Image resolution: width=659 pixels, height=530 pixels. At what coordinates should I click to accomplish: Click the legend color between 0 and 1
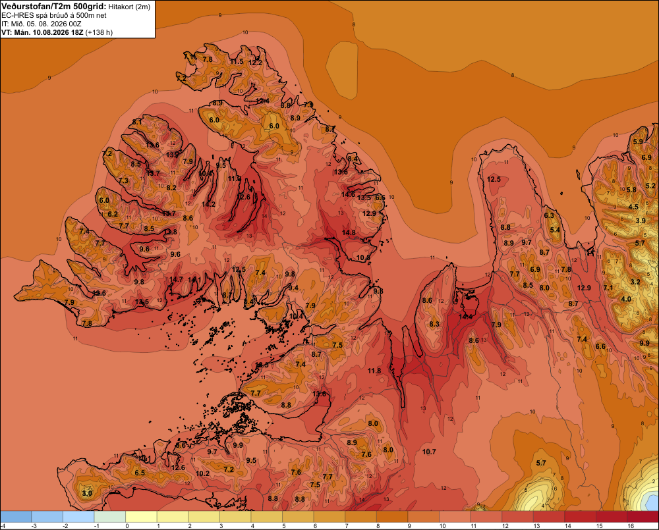pos(141,516)
